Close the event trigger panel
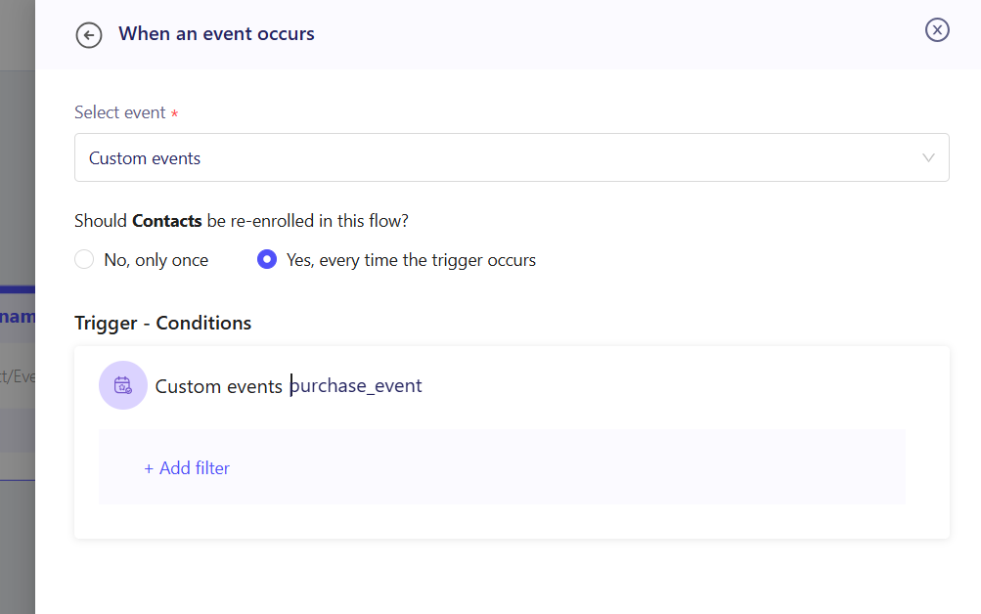 937,30
